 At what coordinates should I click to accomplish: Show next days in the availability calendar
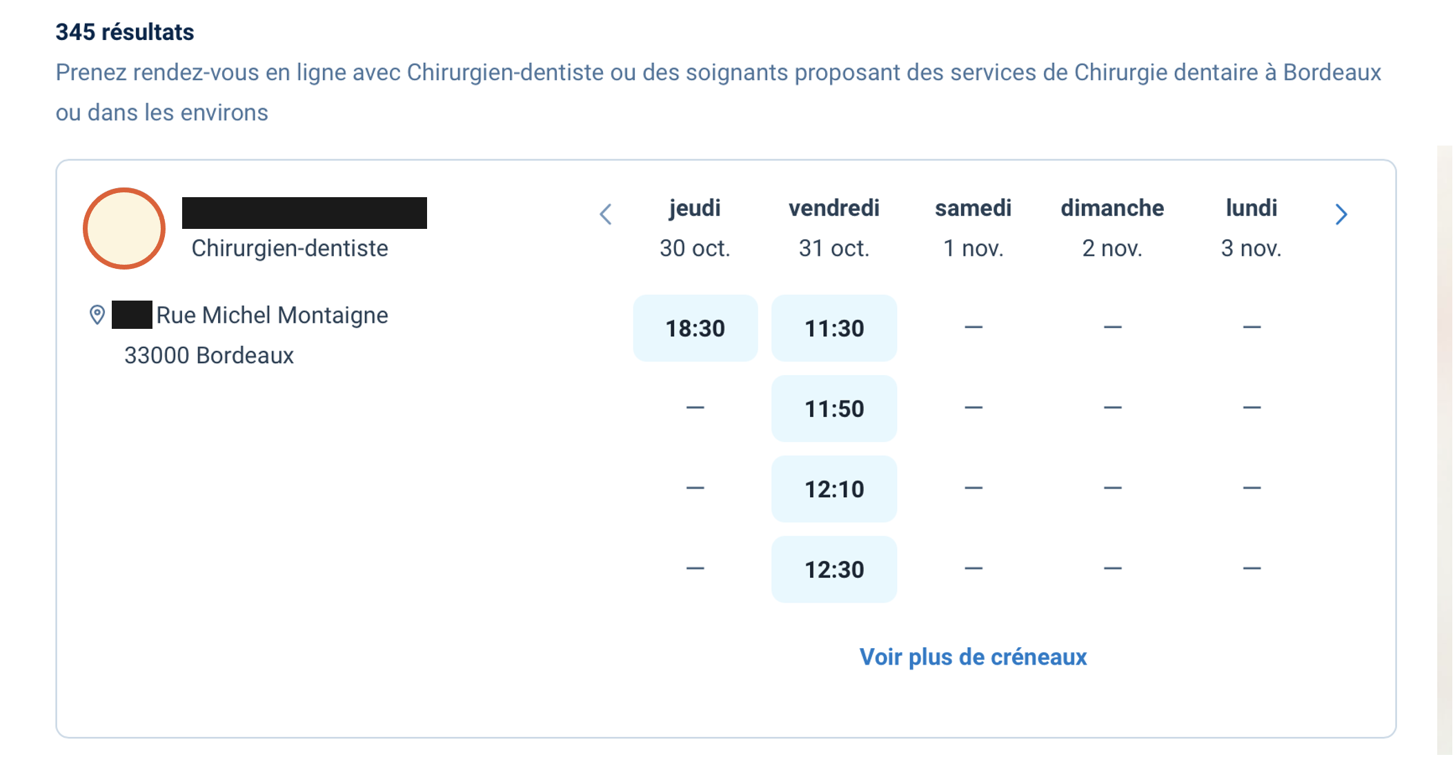click(1341, 214)
